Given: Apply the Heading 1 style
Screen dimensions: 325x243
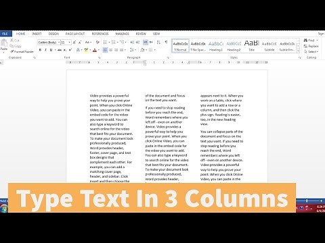Looking at the screenshot, I should point(216,46).
